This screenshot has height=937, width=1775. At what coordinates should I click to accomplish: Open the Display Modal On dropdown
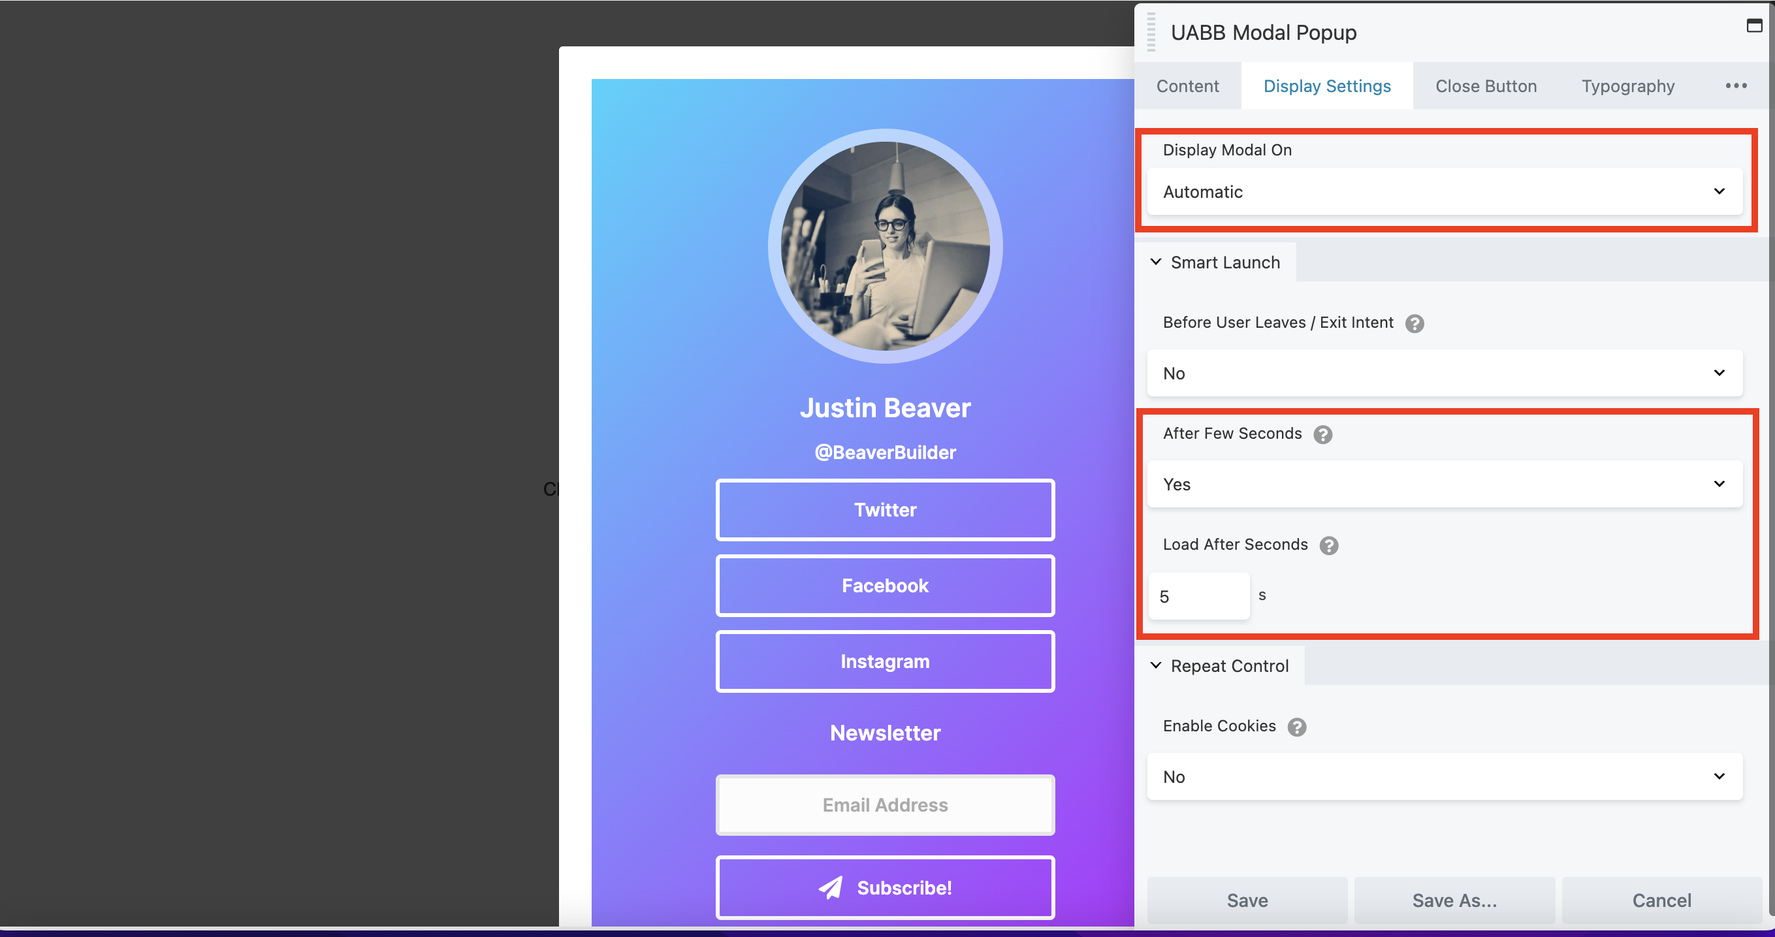pyautogui.click(x=1445, y=192)
